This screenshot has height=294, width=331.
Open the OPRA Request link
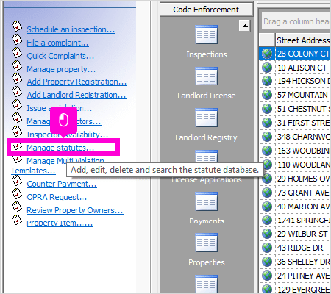pos(57,197)
